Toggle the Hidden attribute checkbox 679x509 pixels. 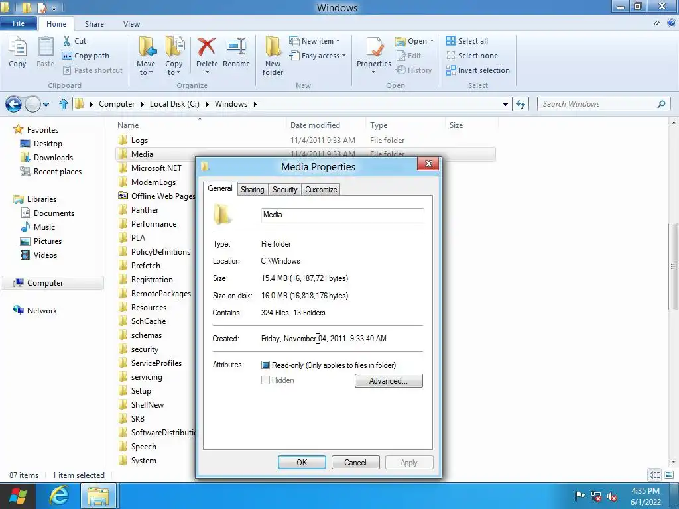[x=265, y=380]
